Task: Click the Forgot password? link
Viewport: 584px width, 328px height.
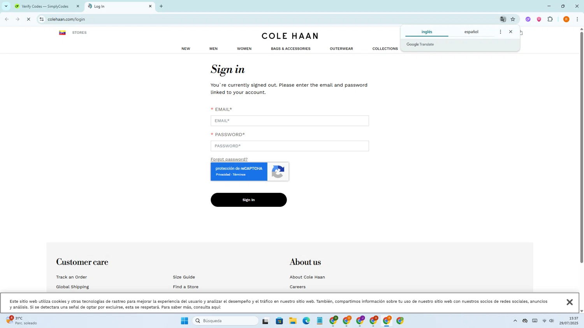Action: pyautogui.click(x=229, y=159)
